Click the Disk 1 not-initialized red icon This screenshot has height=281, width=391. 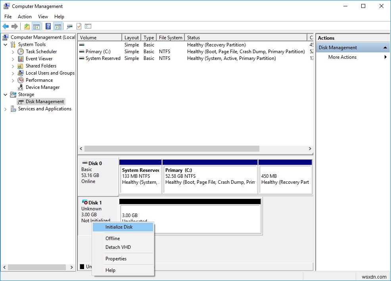(x=85, y=202)
